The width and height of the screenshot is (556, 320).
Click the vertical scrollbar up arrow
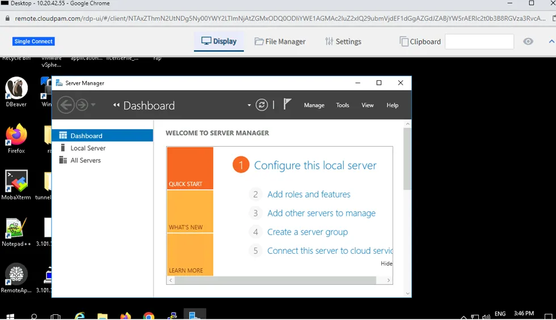pos(407,124)
